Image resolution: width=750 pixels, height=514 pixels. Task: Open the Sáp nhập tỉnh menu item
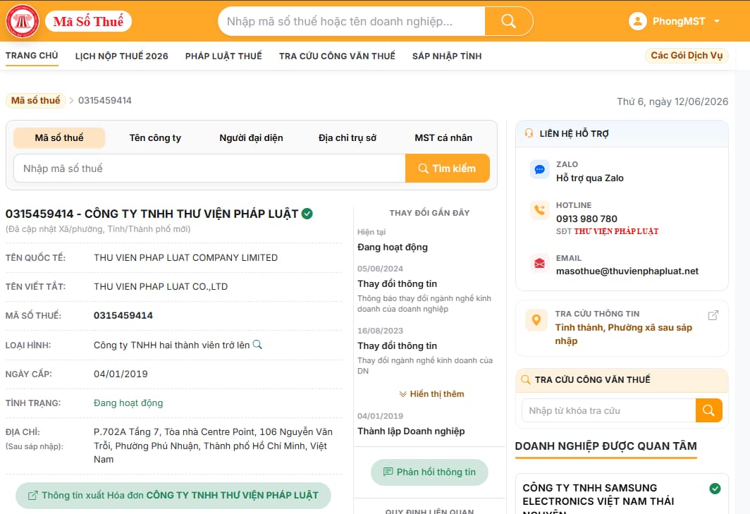point(447,56)
